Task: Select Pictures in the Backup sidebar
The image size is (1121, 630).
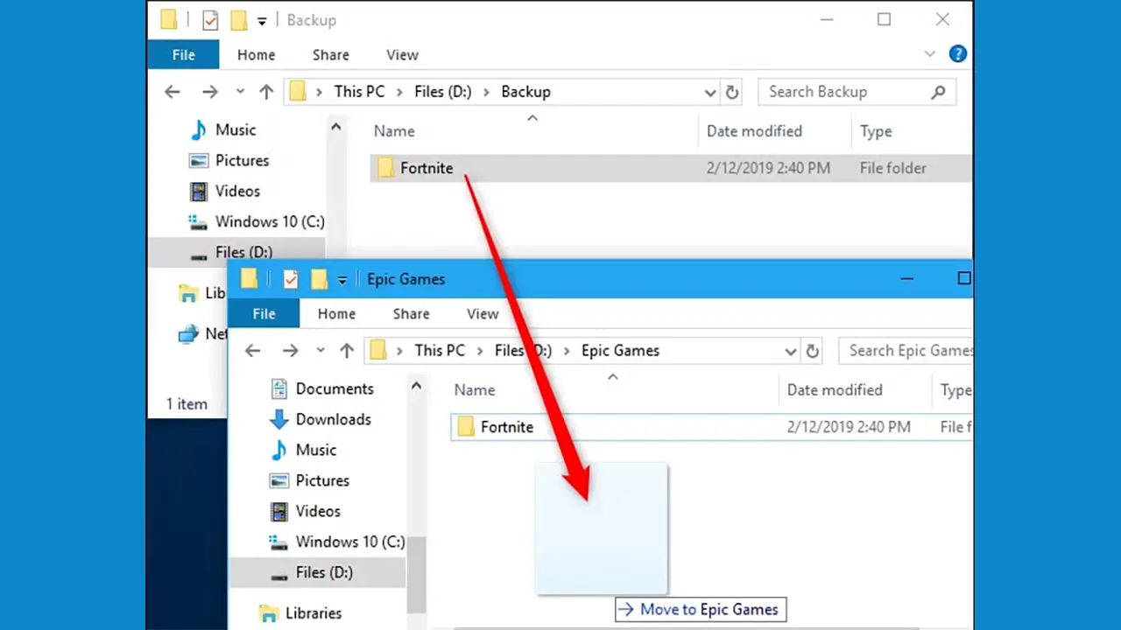Action: 229,160
